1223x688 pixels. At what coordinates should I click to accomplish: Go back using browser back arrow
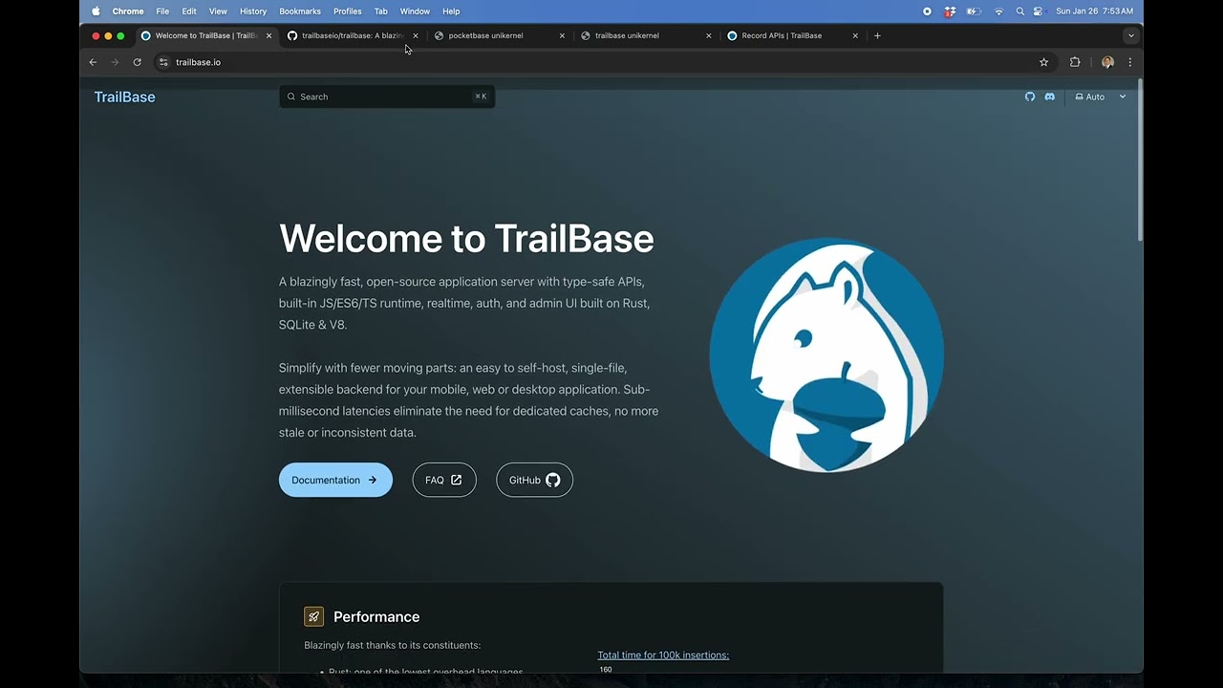coord(93,62)
